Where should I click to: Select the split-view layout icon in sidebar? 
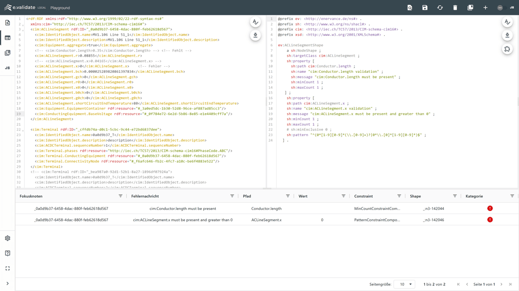point(8,38)
